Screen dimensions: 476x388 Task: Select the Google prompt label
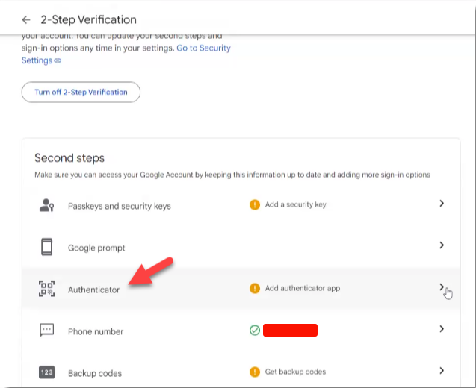[96, 248]
